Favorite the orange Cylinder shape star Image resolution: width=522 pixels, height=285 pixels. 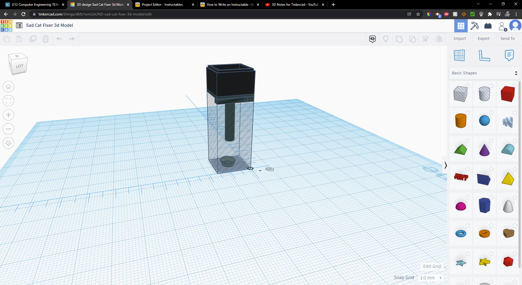[x=467, y=112]
